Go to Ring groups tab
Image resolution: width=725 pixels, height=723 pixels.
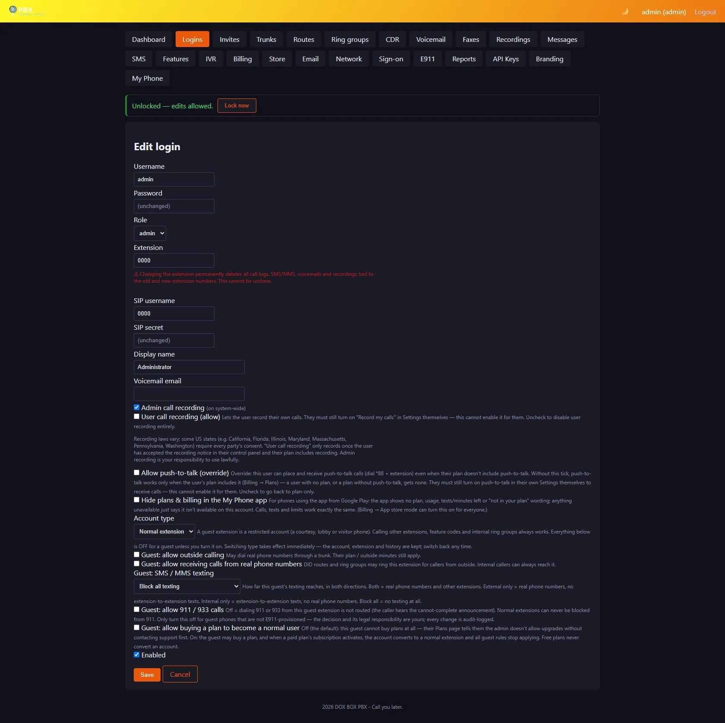click(x=350, y=39)
